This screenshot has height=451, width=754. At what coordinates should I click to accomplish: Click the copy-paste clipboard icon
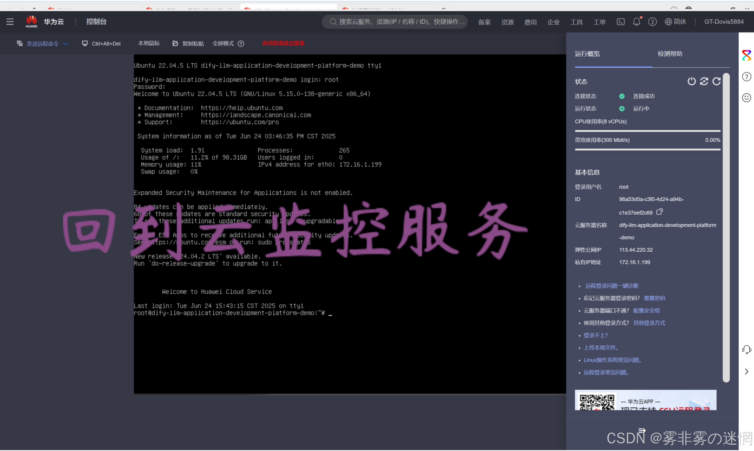coord(175,43)
